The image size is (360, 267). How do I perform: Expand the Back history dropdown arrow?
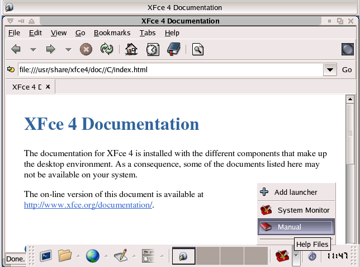(x=33, y=50)
